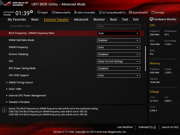Click the +12V 12.192 V reading
Viewport: 180px width, 135px height.
click(x=154, y=101)
